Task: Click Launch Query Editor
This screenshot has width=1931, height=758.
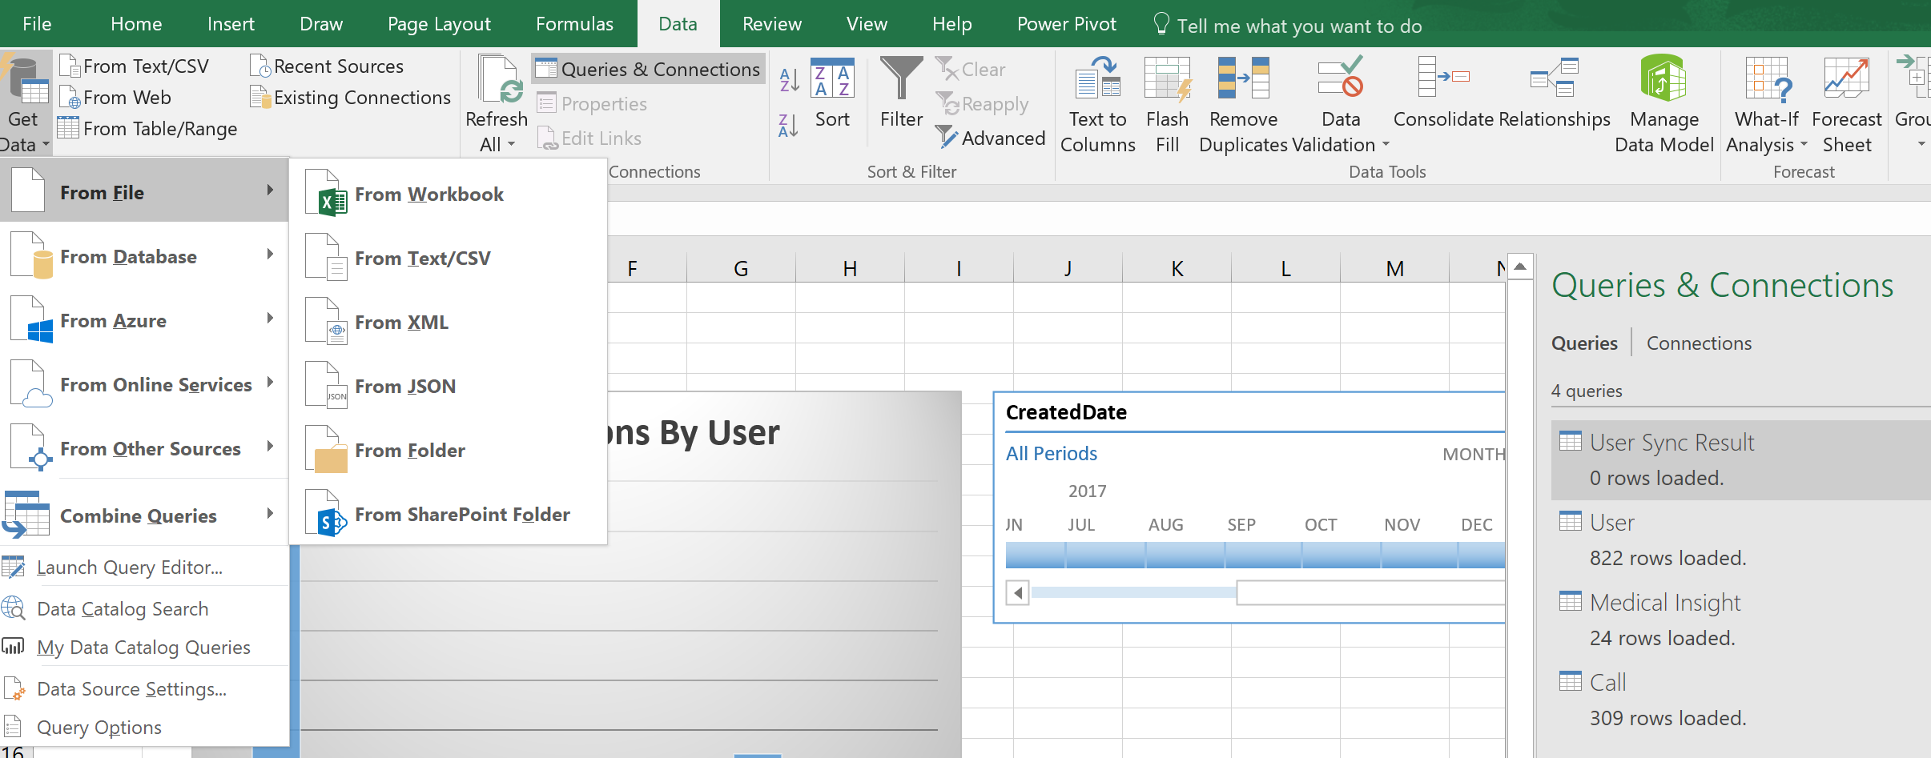Action: click(144, 567)
